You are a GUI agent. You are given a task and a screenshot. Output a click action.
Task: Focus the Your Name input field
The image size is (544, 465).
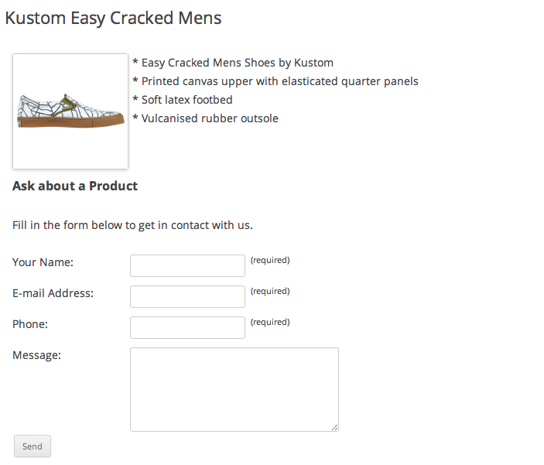pos(188,266)
